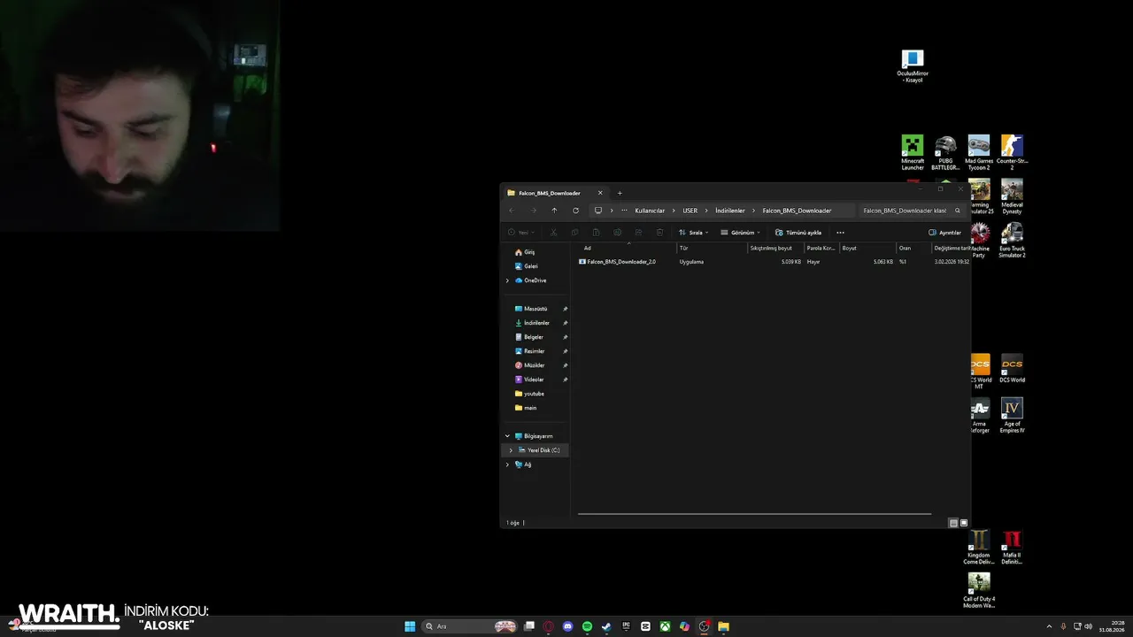Image resolution: width=1133 pixels, height=637 pixels.
Task: Open the more options ellipsis menu
Action: pos(840,233)
